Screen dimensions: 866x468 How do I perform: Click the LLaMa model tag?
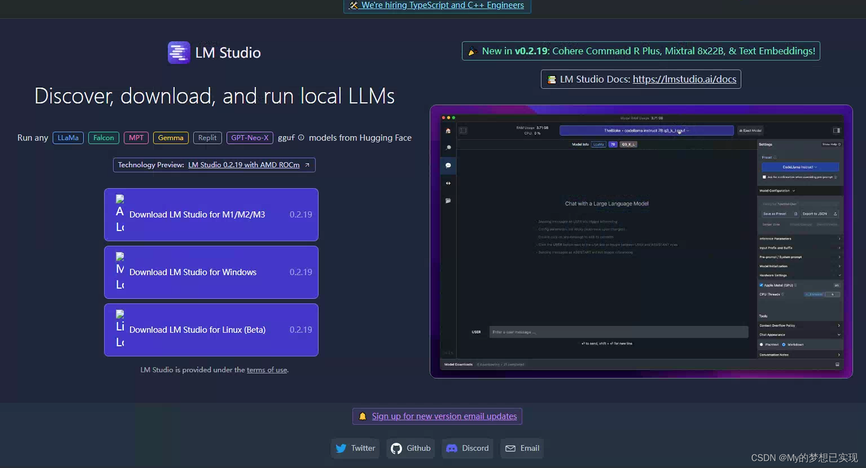68,138
